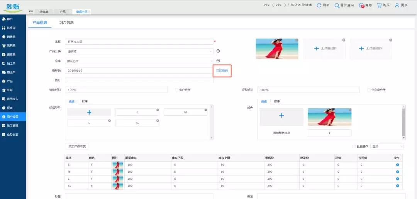The width and height of the screenshot is (417, 199).
Task: Enable 供应商分类 checkbox
Action: pos(369,90)
